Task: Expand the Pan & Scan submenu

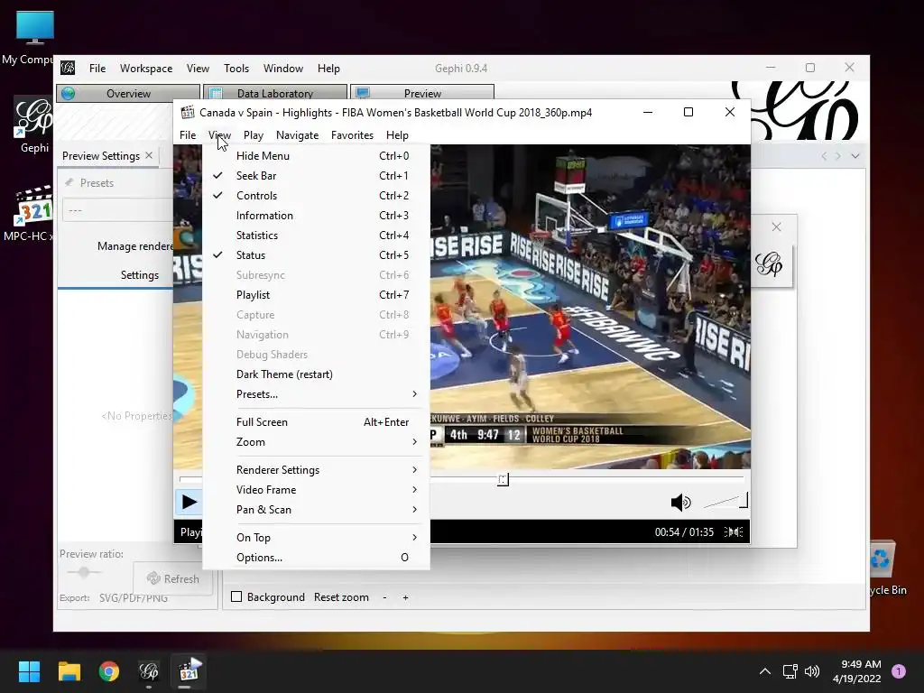Action: point(316,510)
